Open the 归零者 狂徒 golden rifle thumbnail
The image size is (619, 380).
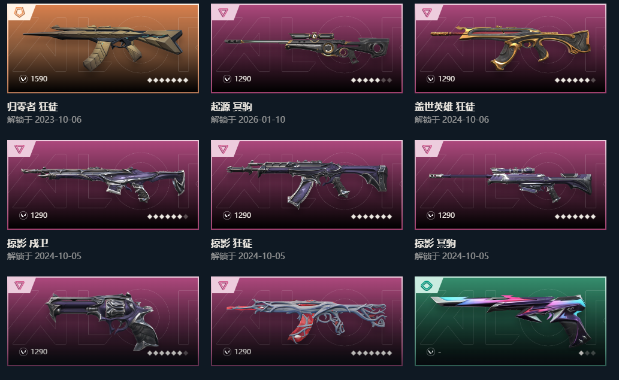[103, 47]
